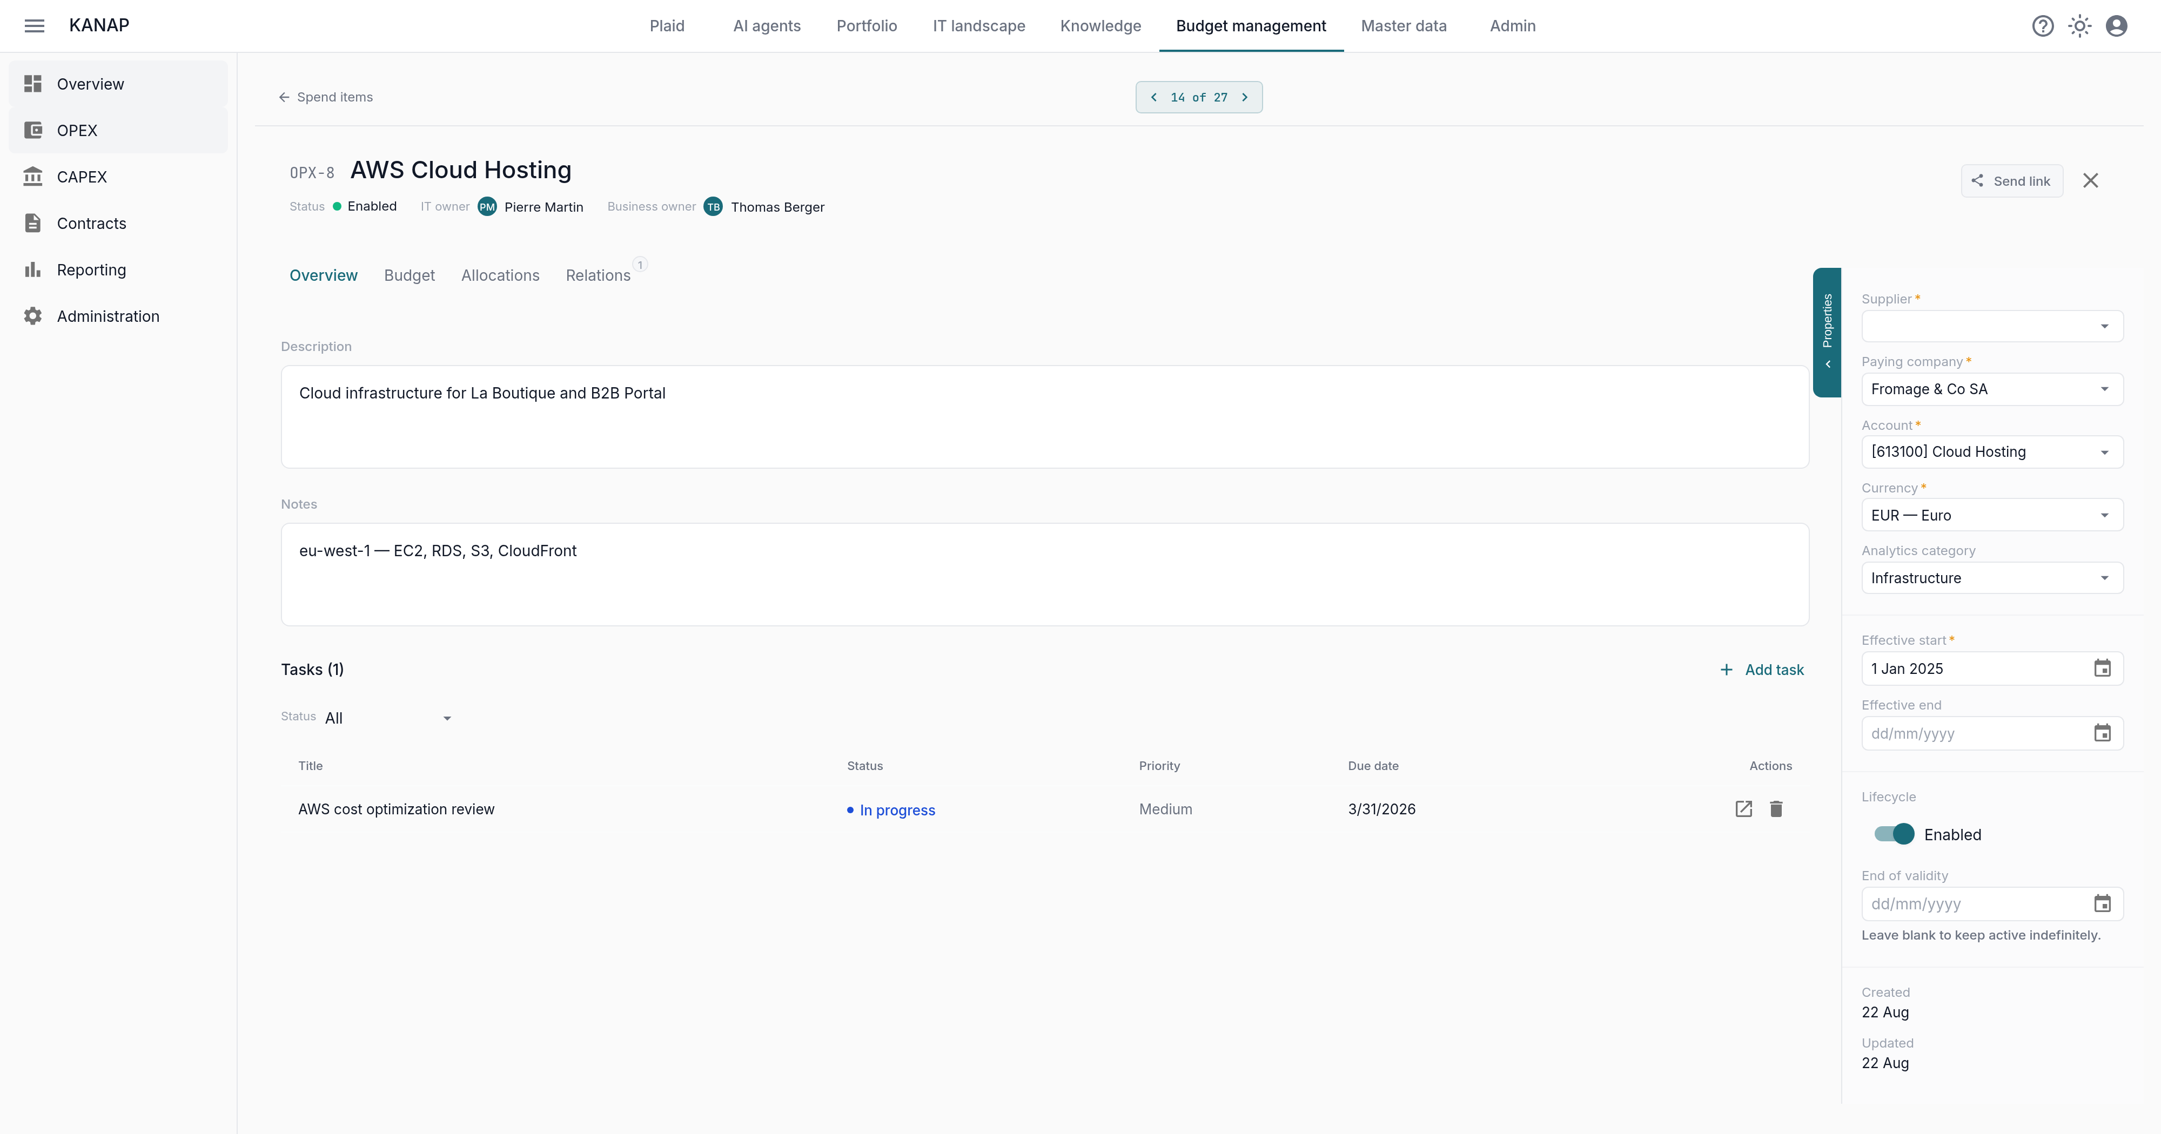Toggle the Lifecycle Enabled switch
2161x1134 pixels.
point(1894,834)
